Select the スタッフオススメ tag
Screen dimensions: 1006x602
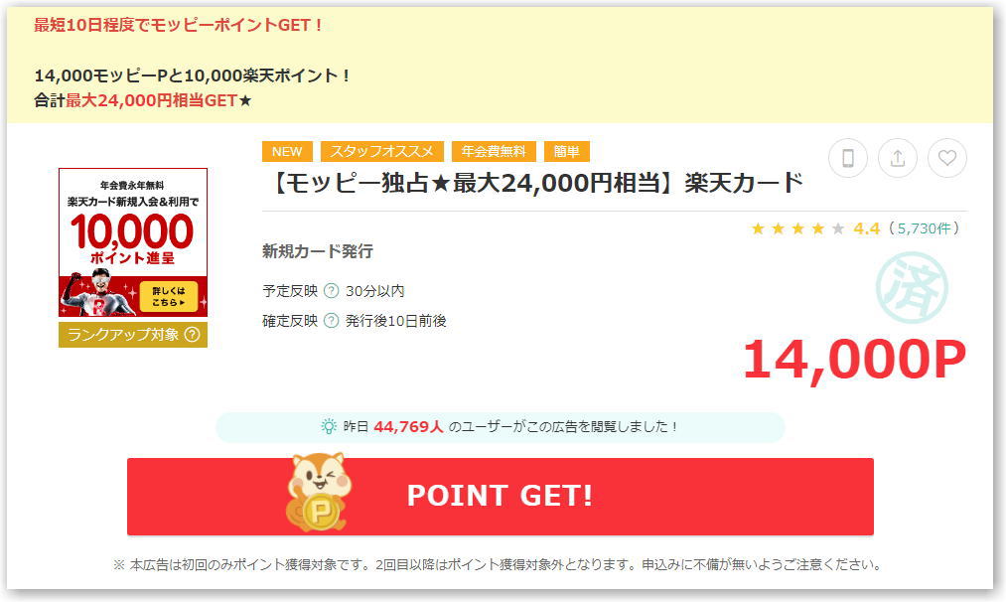[381, 151]
